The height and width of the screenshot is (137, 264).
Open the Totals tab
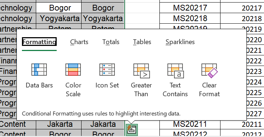[111, 42]
